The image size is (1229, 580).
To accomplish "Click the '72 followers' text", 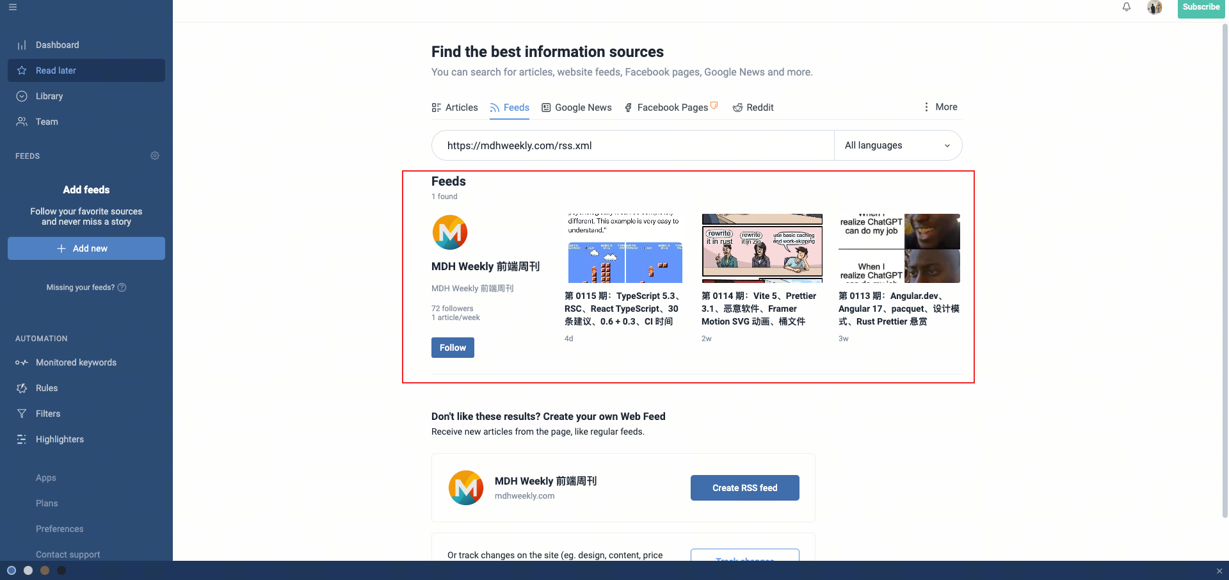I will [x=453, y=309].
